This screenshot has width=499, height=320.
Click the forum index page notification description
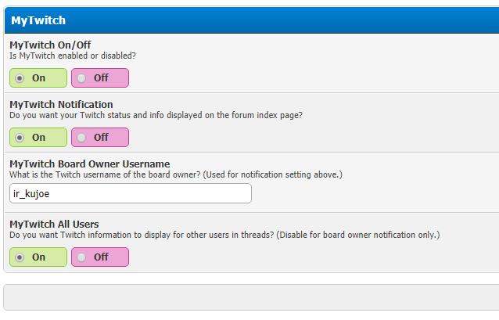click(x=156, y=115)
